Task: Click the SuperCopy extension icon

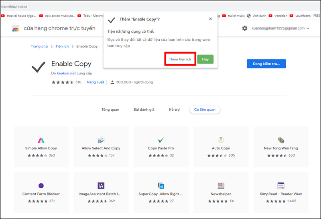Action: coord(161,185)
